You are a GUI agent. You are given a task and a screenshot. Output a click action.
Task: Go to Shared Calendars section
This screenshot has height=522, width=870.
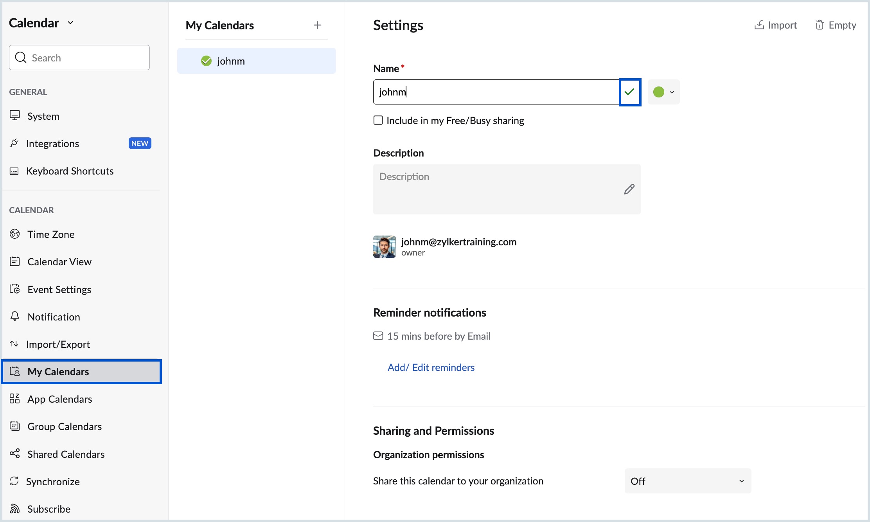66,454
